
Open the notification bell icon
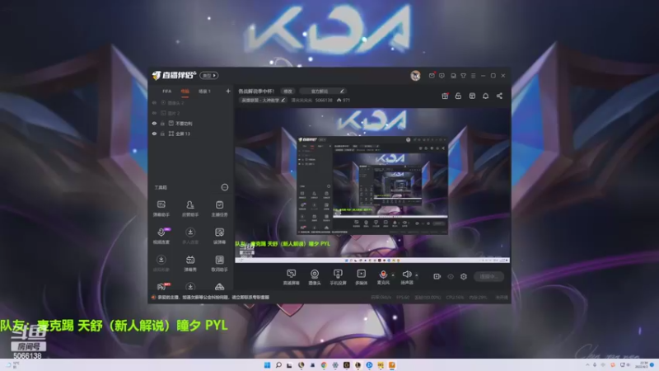pyautogui.click(x=485, y=96)
